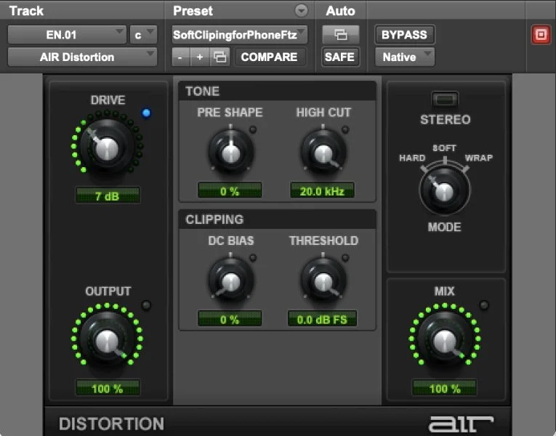Select next preset with plus button

(x=200, y=57)
